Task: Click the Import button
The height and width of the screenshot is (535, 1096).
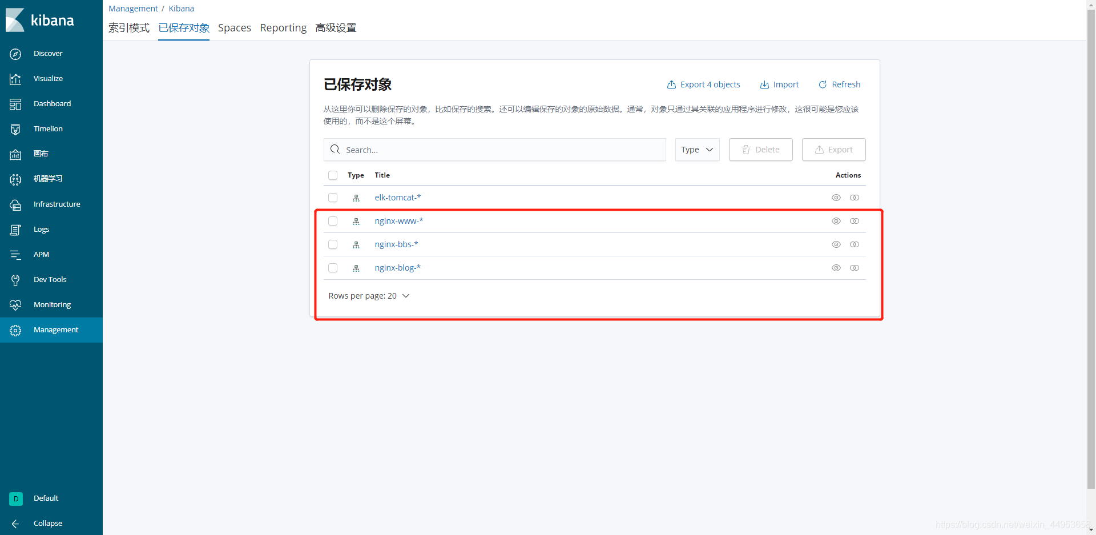Action: pos(779,85)
